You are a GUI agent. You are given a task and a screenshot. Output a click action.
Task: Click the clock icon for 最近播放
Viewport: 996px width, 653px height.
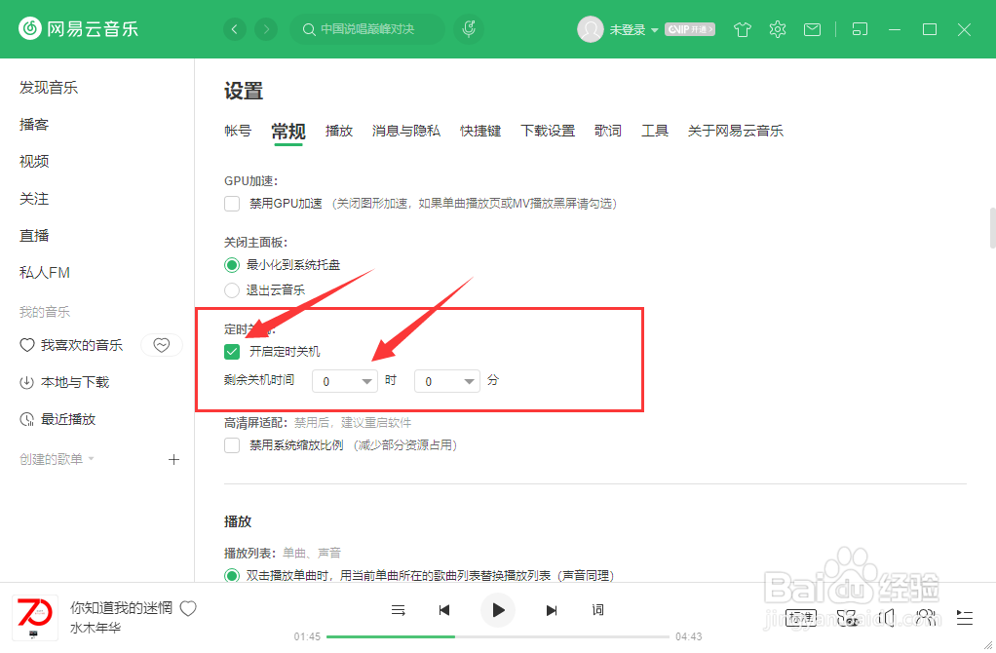point(26,419)
